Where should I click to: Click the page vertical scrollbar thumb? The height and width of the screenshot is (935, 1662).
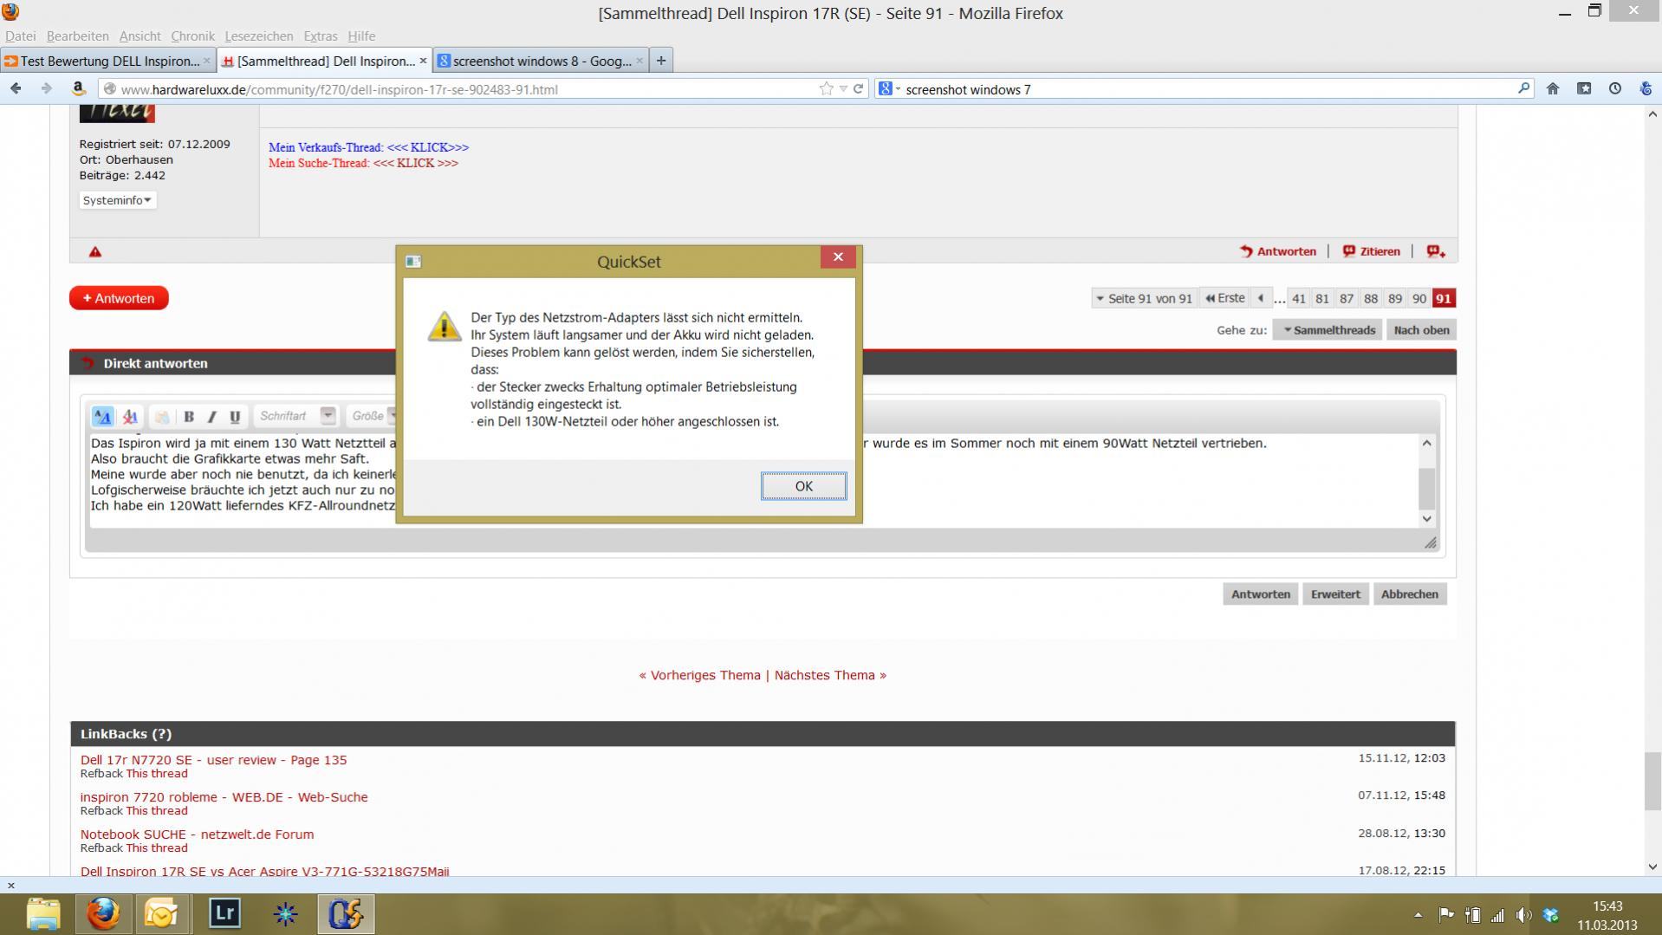1652,782
